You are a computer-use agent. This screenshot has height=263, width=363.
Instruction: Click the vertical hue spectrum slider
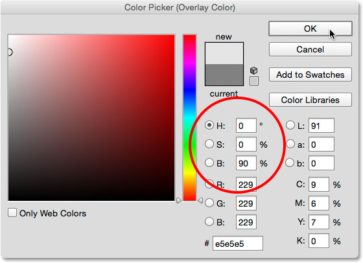[189, 118]
